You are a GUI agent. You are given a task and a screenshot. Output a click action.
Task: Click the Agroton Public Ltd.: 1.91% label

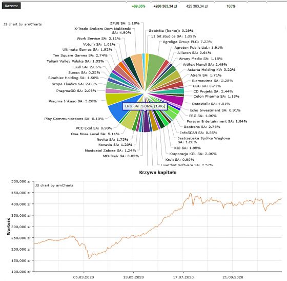click(x=199, y=47)
